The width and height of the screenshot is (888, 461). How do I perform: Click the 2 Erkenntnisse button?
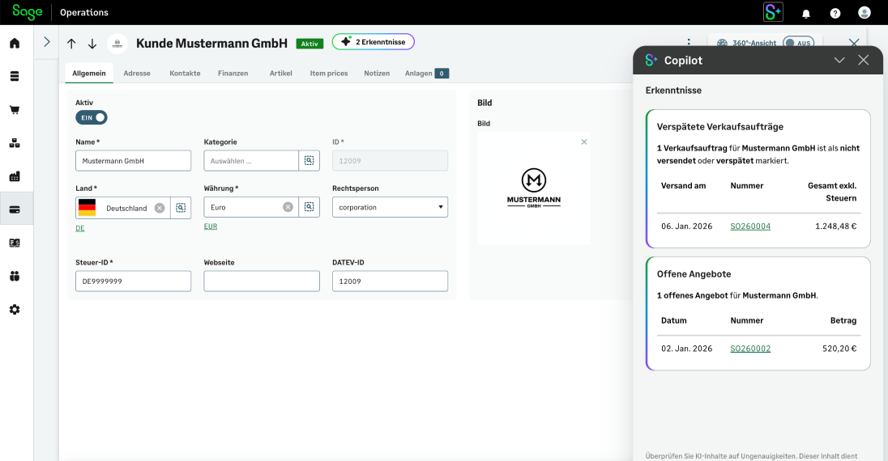click(x=374, y=42)
